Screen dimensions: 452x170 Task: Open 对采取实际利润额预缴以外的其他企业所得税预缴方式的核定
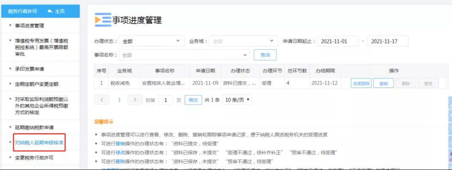(x=41, y=106)
